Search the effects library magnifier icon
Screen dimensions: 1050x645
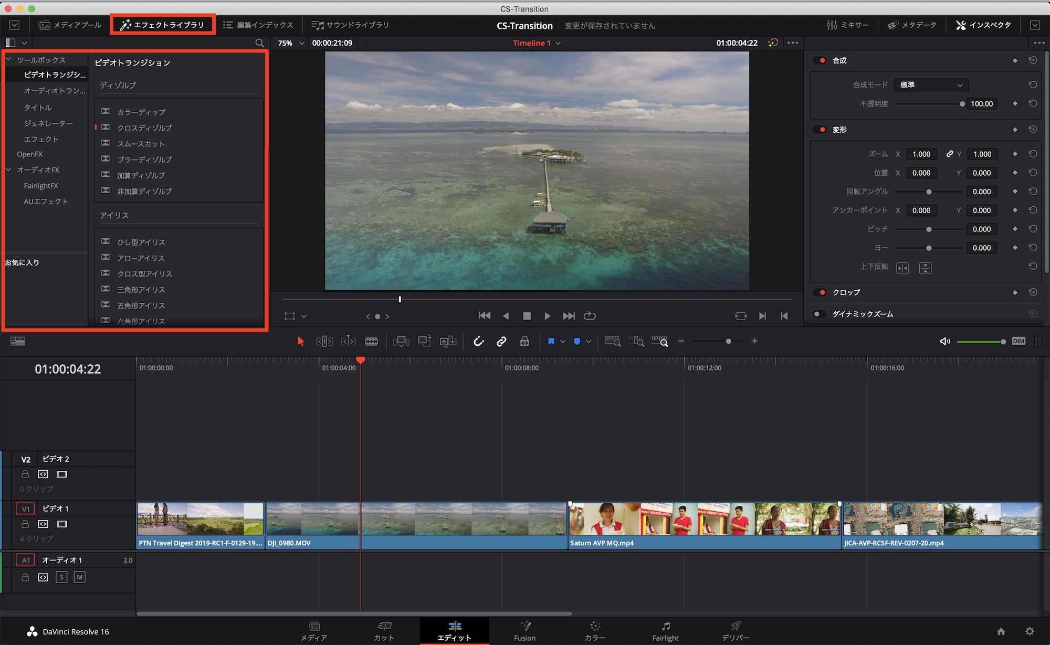coord(259,43)
